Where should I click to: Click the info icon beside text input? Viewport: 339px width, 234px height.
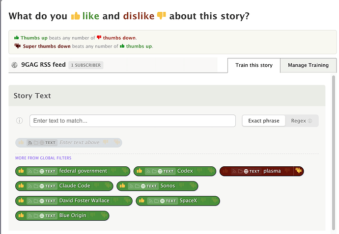coord(20,121)
